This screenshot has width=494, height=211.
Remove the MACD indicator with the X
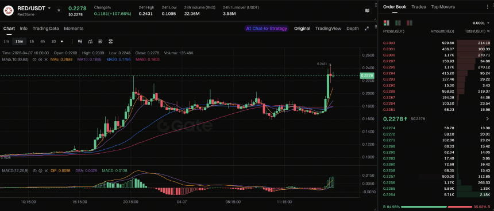click(x=46, y=170)
